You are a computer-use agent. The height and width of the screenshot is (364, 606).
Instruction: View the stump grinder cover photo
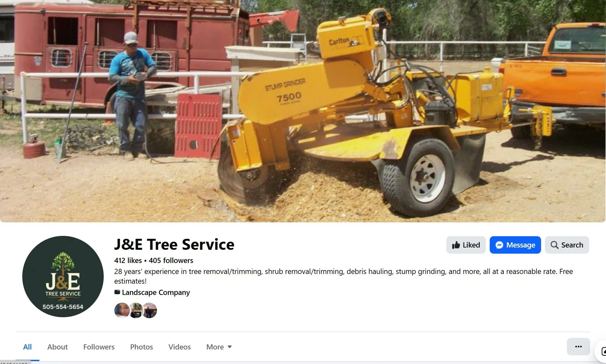click(303, 111)
